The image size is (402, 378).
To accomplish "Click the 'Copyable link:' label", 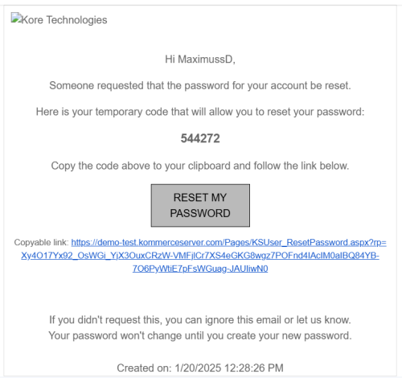I will pyautogui.click(x=42, y=242).
